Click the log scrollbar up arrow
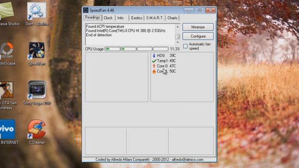This screenshot has width=299, height=168. coord(178,27)
